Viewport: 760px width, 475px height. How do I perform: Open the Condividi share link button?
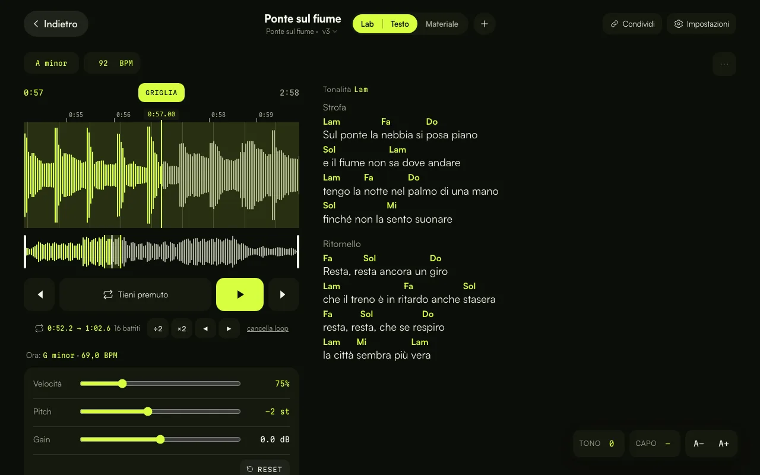[632, 24]
